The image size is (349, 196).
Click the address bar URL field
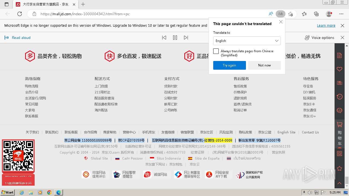pos(153,14)
